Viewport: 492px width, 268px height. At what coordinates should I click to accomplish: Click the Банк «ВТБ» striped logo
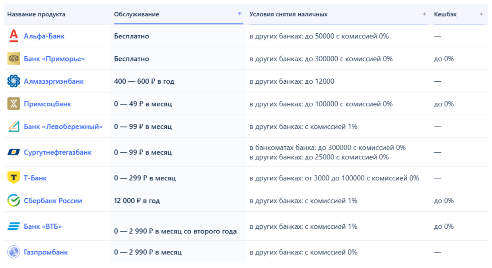[14, 226]
